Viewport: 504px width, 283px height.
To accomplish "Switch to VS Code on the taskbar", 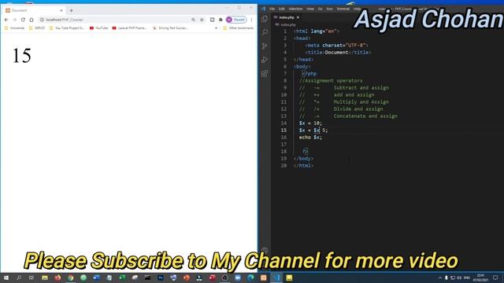I will (x=276, y=277).
